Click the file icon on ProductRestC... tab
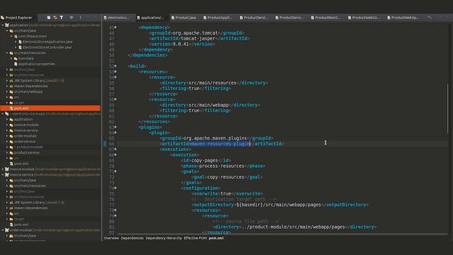 [312, 18]
